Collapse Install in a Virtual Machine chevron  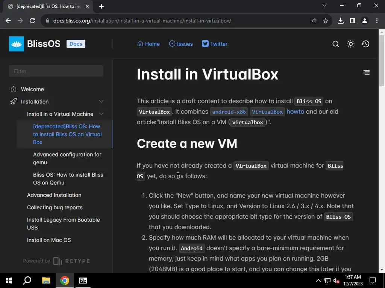(101, 114)
